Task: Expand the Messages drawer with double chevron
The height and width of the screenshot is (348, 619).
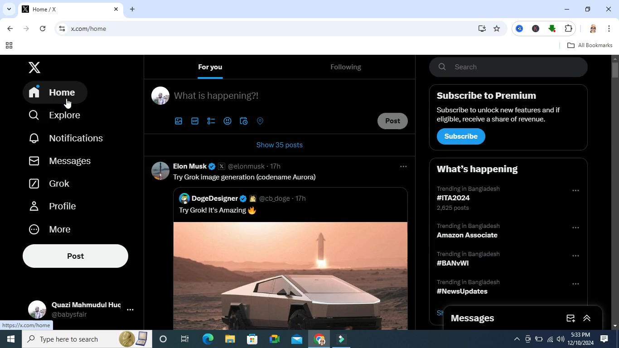Action: tap(587, 318)
